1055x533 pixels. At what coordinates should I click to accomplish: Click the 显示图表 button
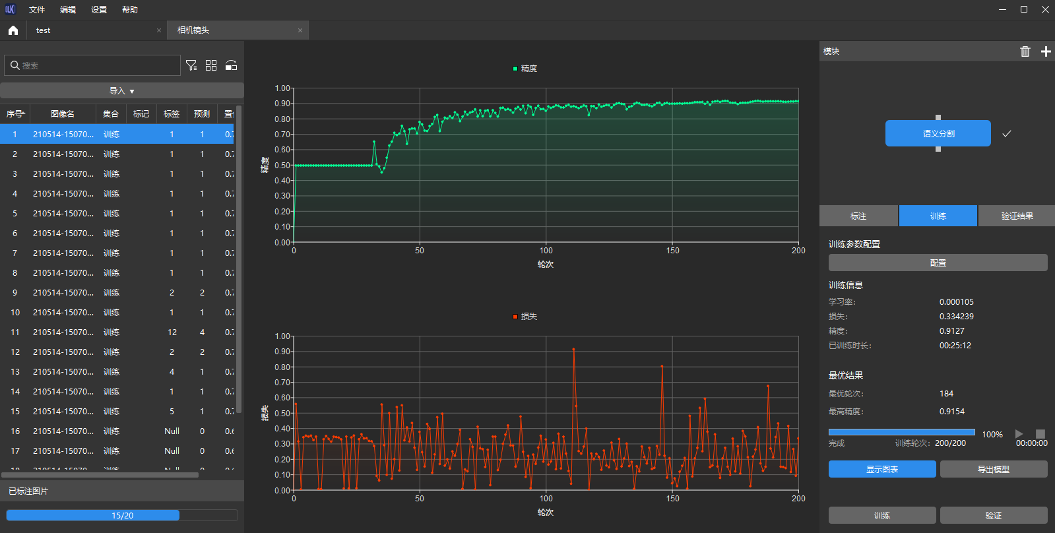tap(882, 469)
